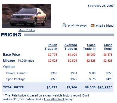
Task: Select the Clean Retail column header
Action: tap(108, 47)
